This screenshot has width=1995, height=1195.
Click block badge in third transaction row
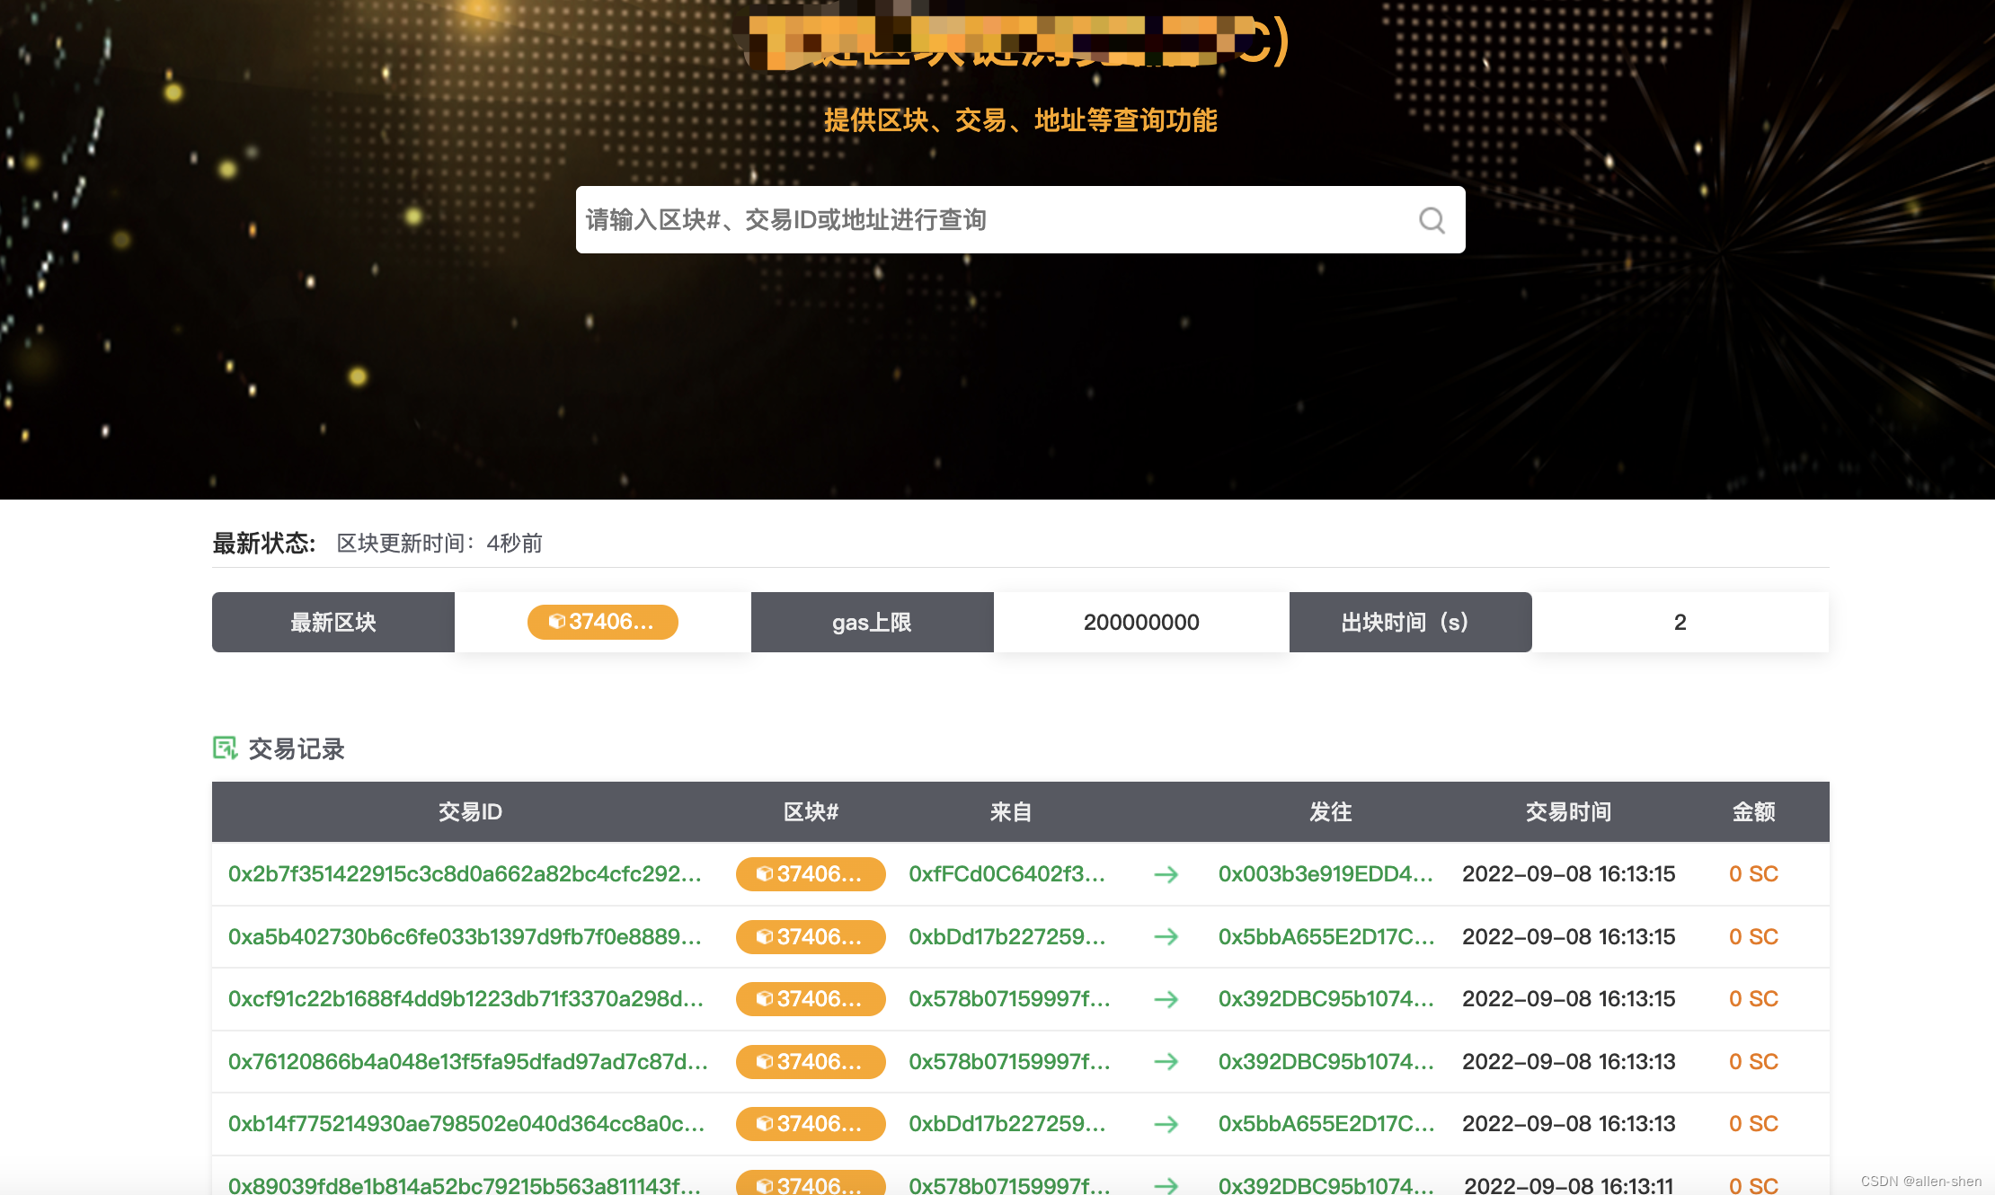(810, 999)
